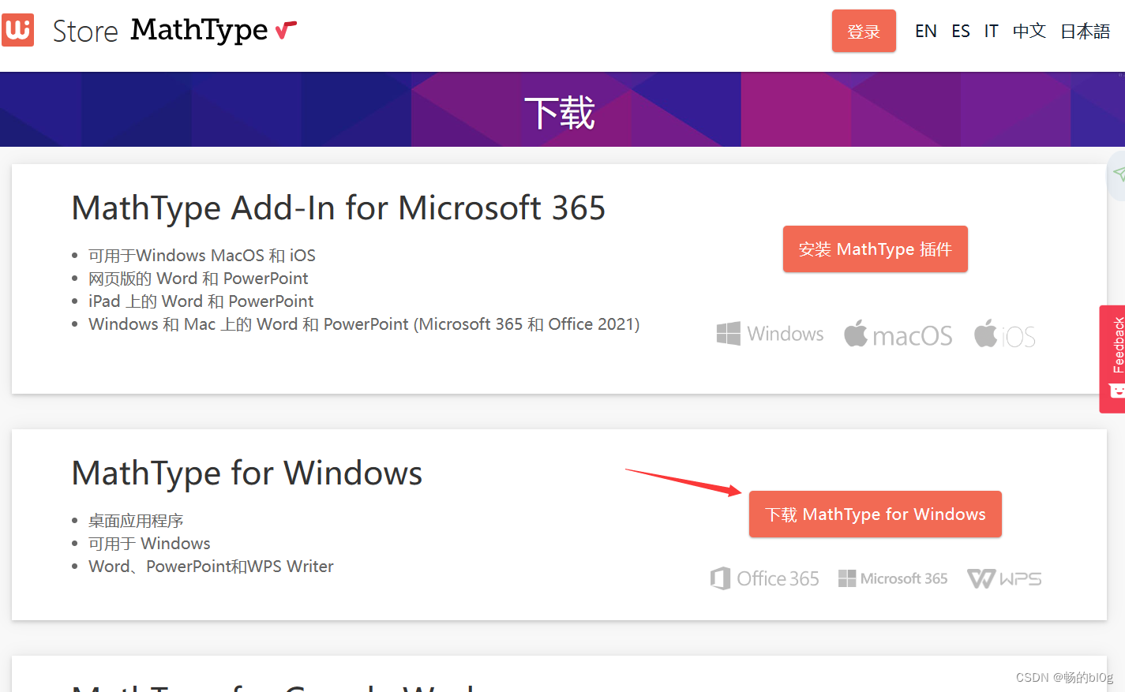Click text 网页版的 Word 和 PowerPoint
Image resolution: width=1125 pixels, height=692 pixels.
(x=198, y=279)
